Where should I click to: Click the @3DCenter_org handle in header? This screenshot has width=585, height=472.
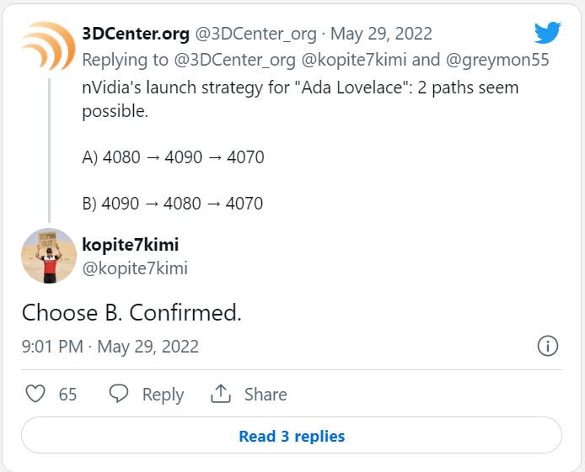pyautogui.click(x=256, y=34)
